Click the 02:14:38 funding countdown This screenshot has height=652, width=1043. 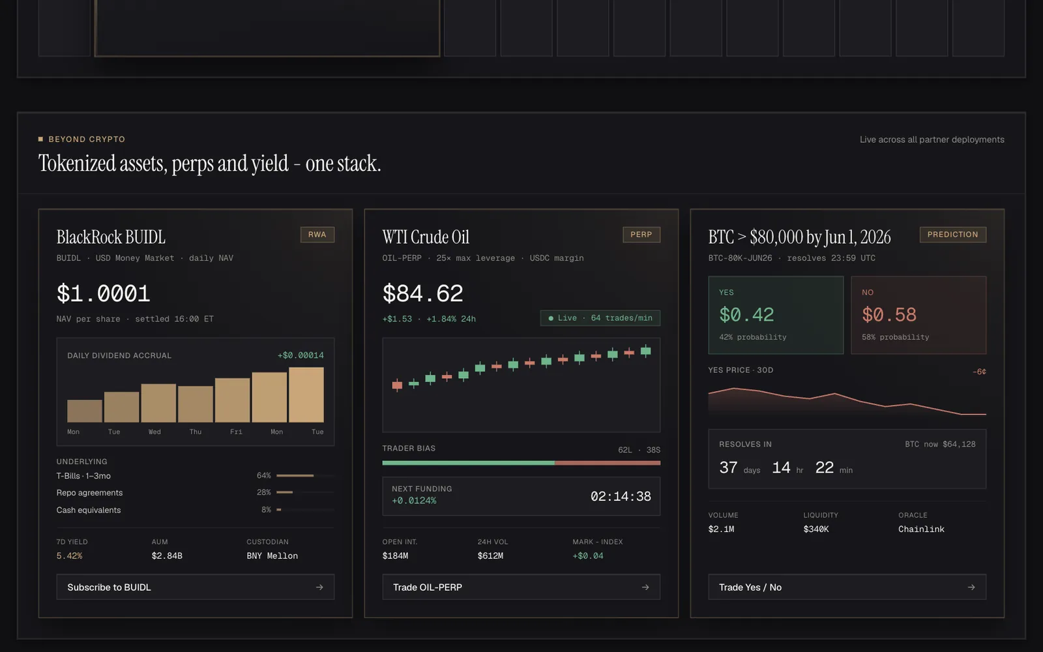tap(621, 497)
